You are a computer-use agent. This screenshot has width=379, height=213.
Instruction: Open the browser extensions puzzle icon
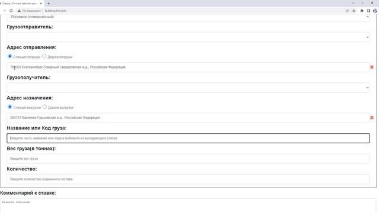coord(362,11)
